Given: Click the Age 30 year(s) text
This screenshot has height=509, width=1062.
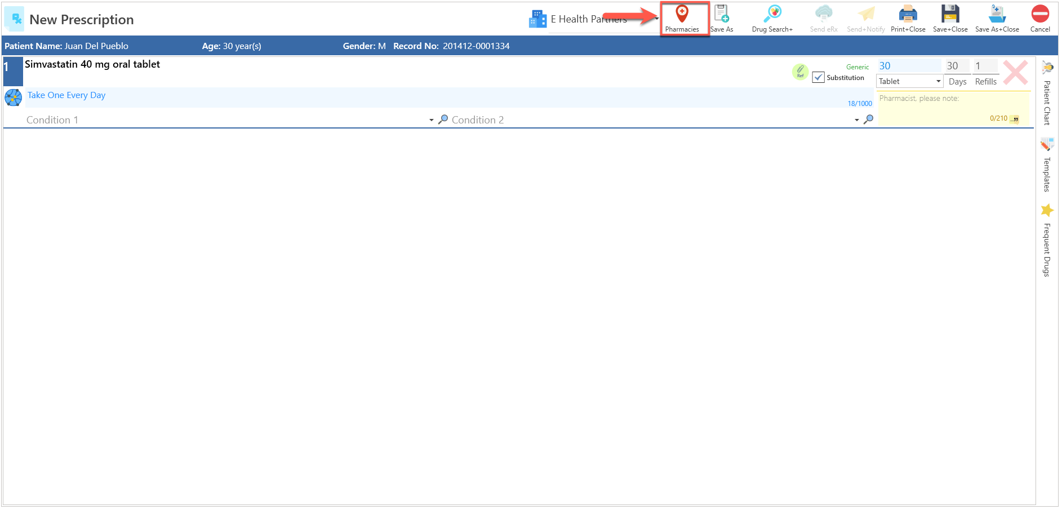Looking at the screenshot, I should [232, 46].
